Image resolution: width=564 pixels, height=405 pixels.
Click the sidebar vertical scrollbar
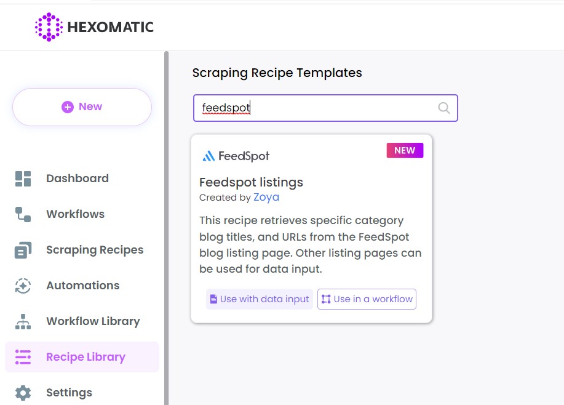(166, 228)
